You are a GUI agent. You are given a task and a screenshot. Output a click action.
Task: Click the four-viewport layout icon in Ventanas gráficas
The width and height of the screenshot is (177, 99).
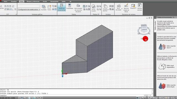[x=56, y=9]
